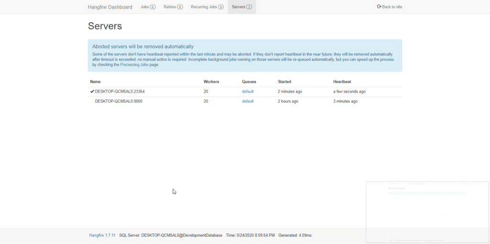Click the Hangfire 1.7.11 version link
This screenshot has width=490, height=244.
click(x=102, y=235)
